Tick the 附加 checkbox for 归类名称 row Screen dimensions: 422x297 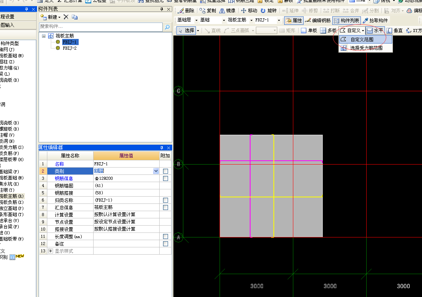165,200
